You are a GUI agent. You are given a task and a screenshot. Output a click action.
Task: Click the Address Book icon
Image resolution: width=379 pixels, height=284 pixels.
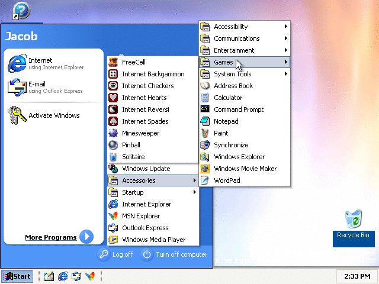205,86
